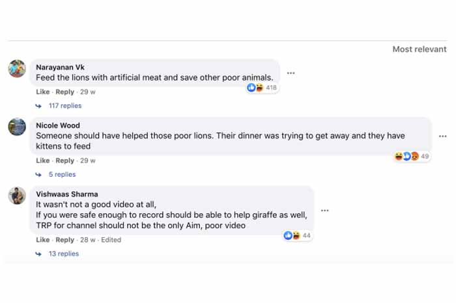Expand 13 replies under Vishwaas Sharma's comment
Image resolution: width=456 pixels, height=303 pixels.
[63, 254]
